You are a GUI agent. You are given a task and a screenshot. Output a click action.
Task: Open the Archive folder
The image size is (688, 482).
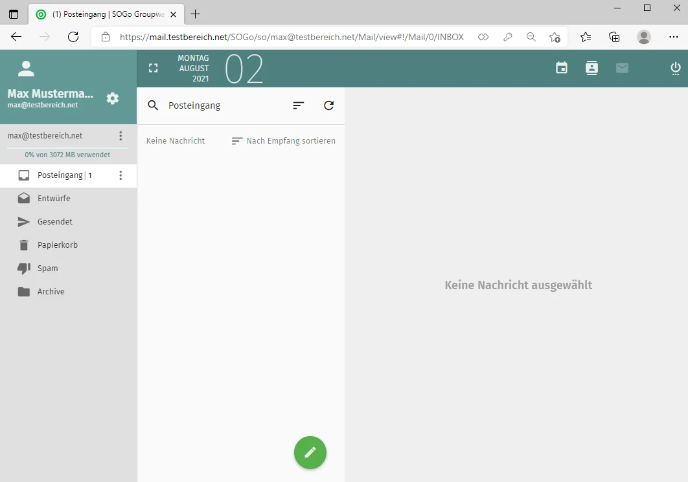pos(51,292)
